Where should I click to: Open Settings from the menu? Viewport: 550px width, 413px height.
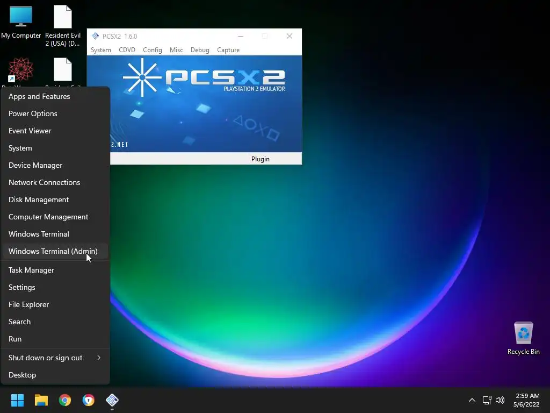55,287
